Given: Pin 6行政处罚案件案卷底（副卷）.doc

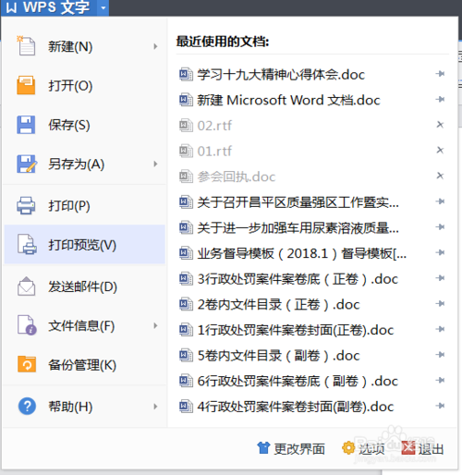Looking at the screenshot, I should [x=440, y=381].
